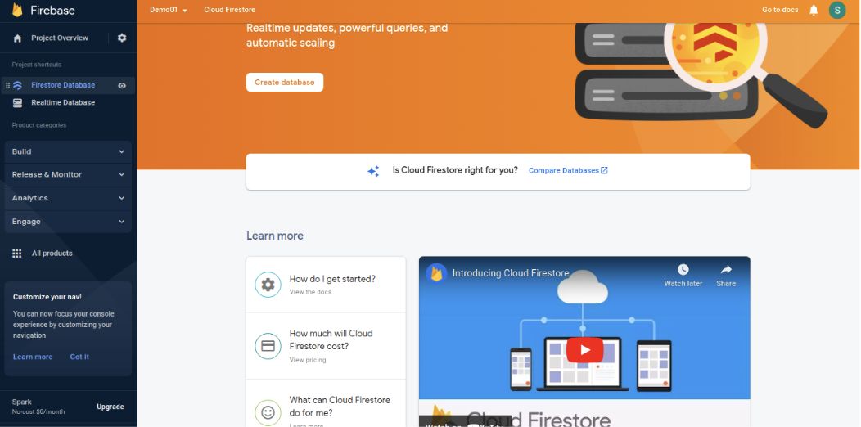
Task: Click the Project shortcuts label
Action: click(x=37, y=65)
